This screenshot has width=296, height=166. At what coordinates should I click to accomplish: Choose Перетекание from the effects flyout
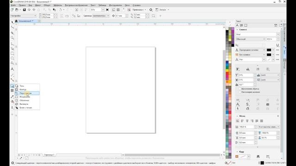(27, 93)
